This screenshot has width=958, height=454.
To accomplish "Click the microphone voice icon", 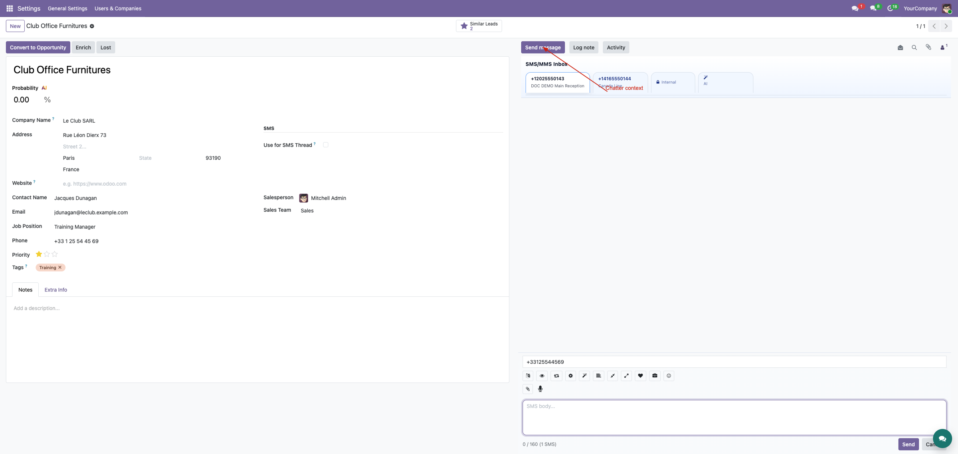I will [x=540, y=389].
